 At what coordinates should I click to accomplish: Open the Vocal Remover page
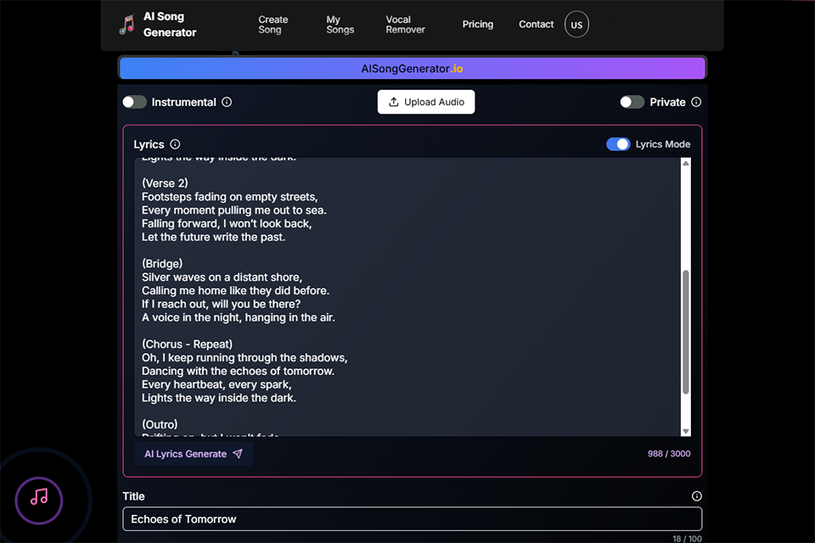point(405,25)
